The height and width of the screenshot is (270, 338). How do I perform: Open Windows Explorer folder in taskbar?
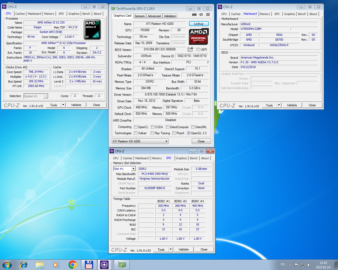point(40,265)
